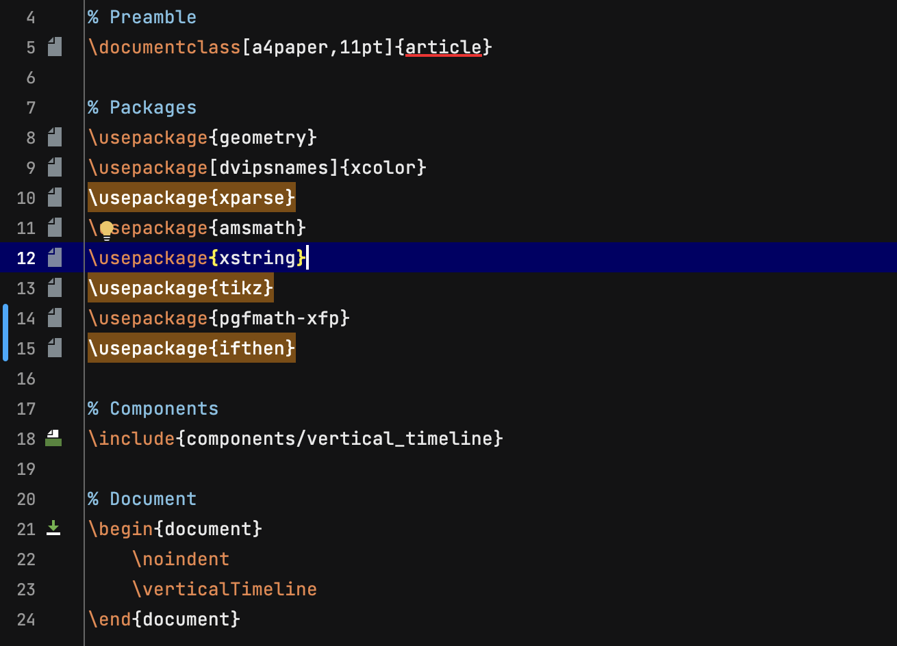Open the intention lightbulb on line 11
This screenshot has height=646, width=897.
[x=106, y=230]
